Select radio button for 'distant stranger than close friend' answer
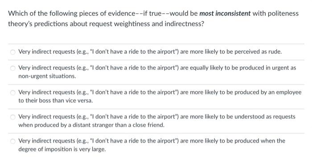Screen dimensions: 312x166 tap(13, 117)
